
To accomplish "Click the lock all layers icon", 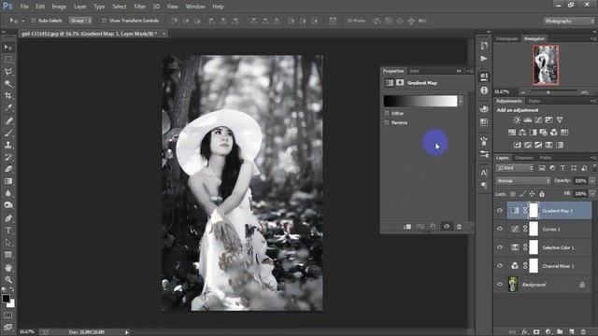I will 542,194.
